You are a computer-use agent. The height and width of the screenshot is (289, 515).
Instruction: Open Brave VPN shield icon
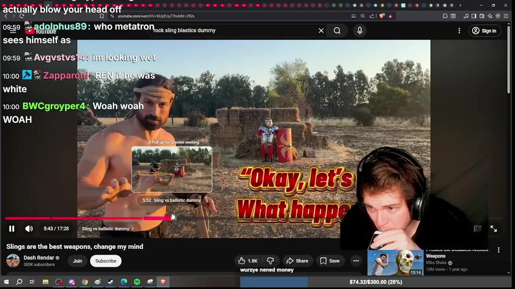[x=498, y=16]
